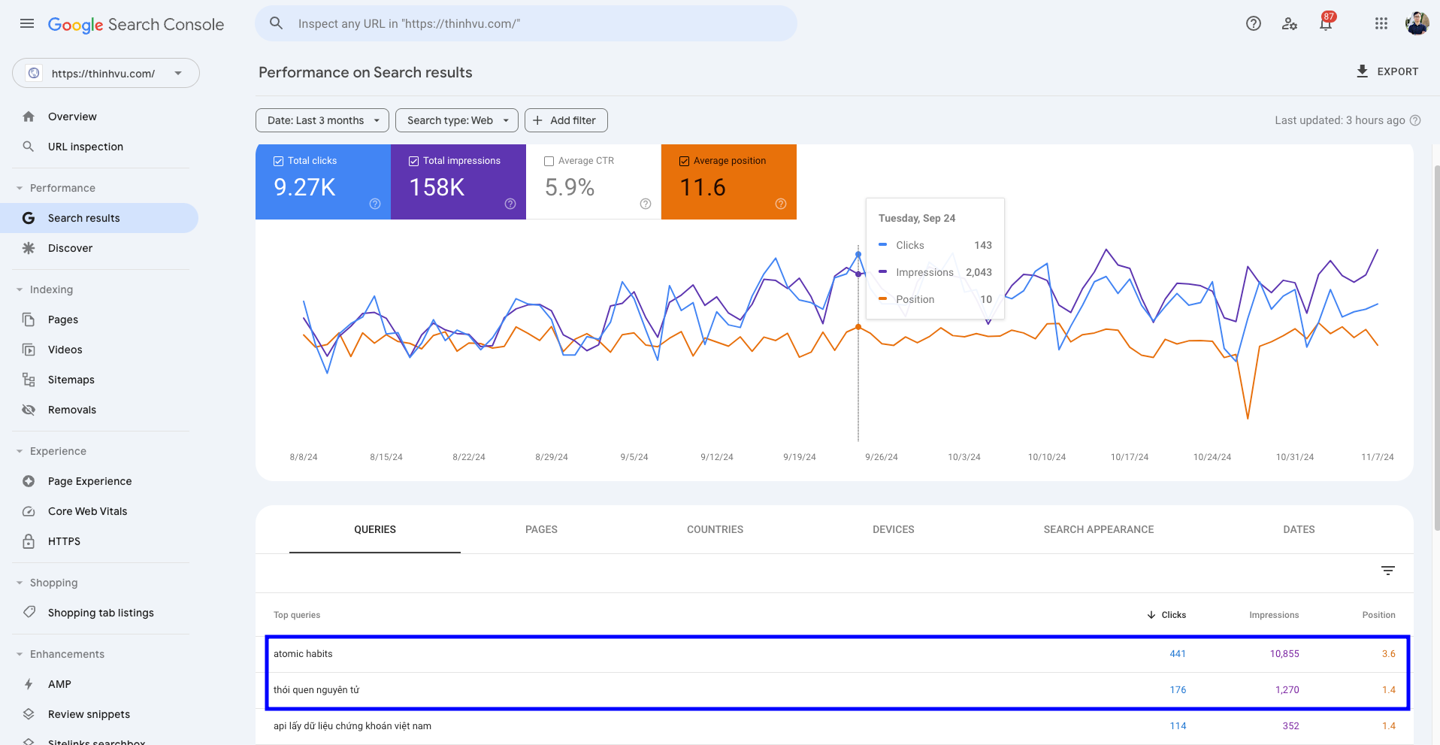The height and width of the screenshot is (745, 1440).
Task: Click the URL inspection magnifier icon
Action: click(29, 147)
